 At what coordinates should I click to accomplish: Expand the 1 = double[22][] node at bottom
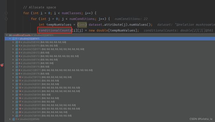point(10,119)
